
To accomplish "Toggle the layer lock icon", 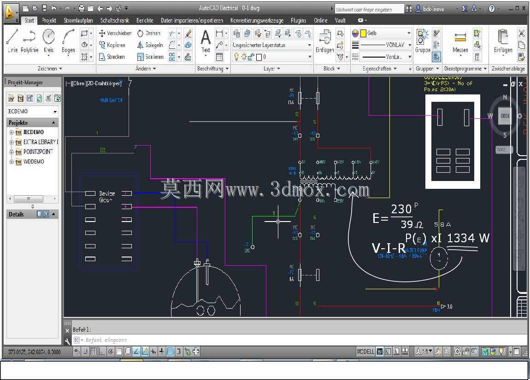I will [251, 57].
